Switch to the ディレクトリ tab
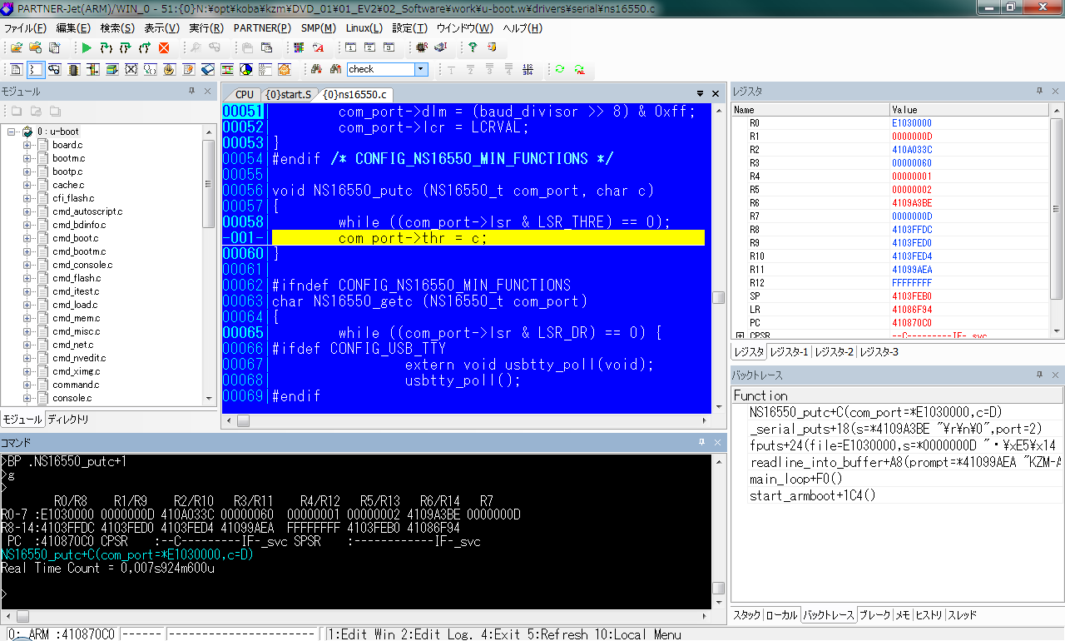Viewport: 1065px width, 641px height. coord(67,420)
